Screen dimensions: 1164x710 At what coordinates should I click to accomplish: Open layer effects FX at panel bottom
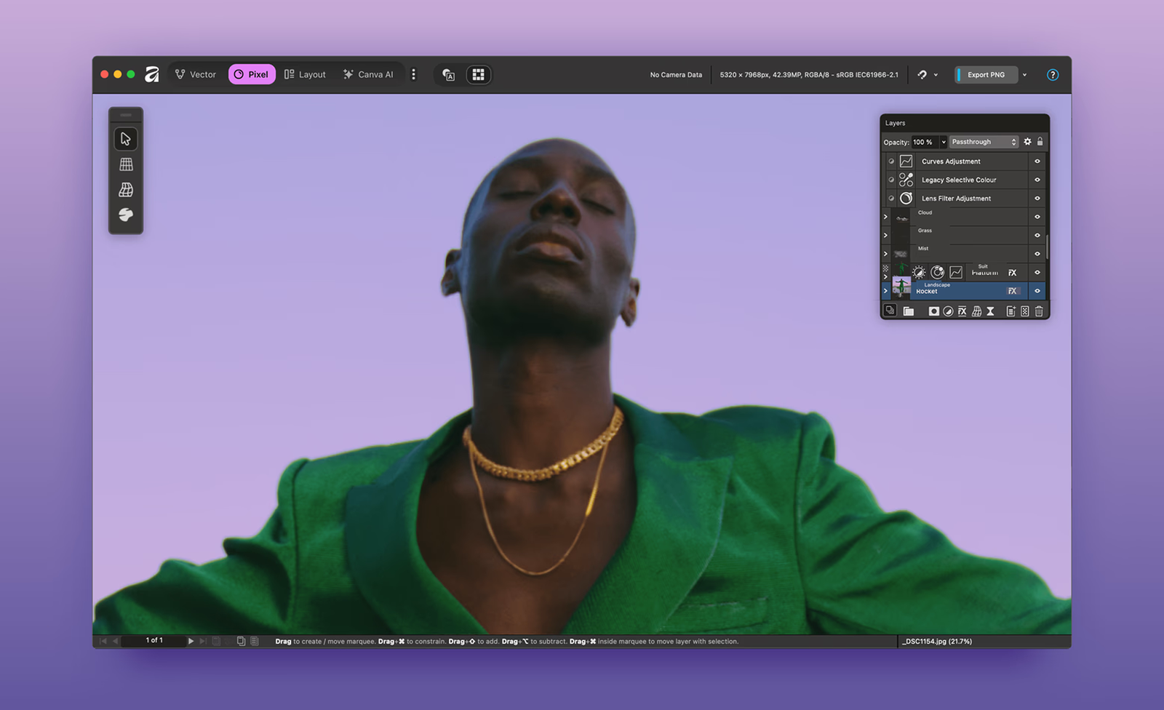[962, 311]
